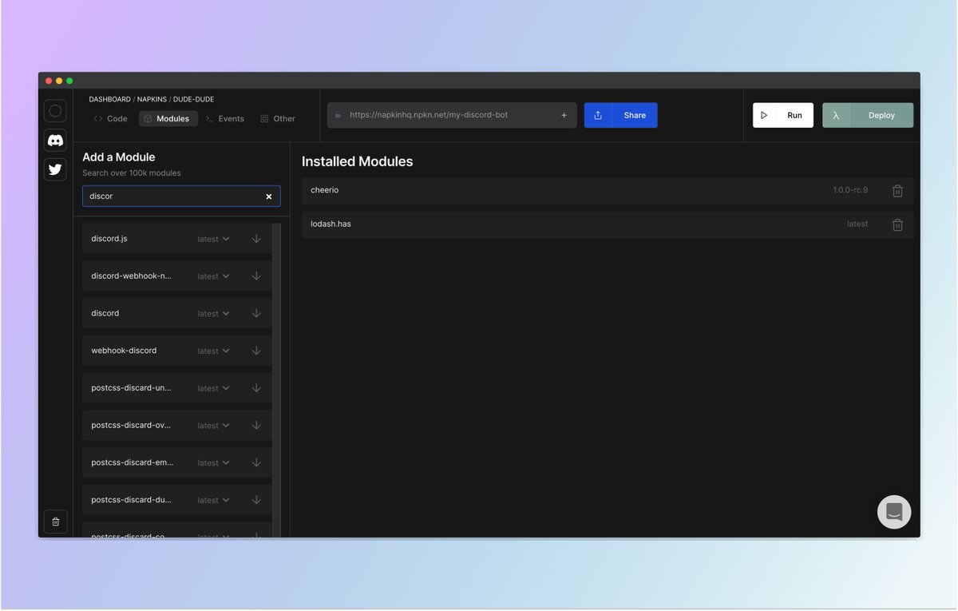Click the sidebar trash icon at bottom

[x=55, y=522]
